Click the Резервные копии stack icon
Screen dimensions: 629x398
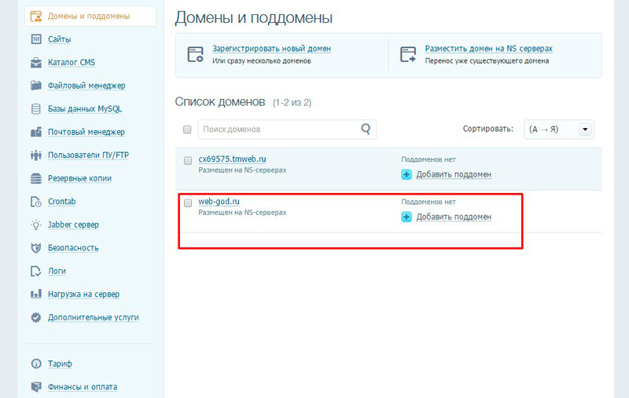(x=36, y=178)
